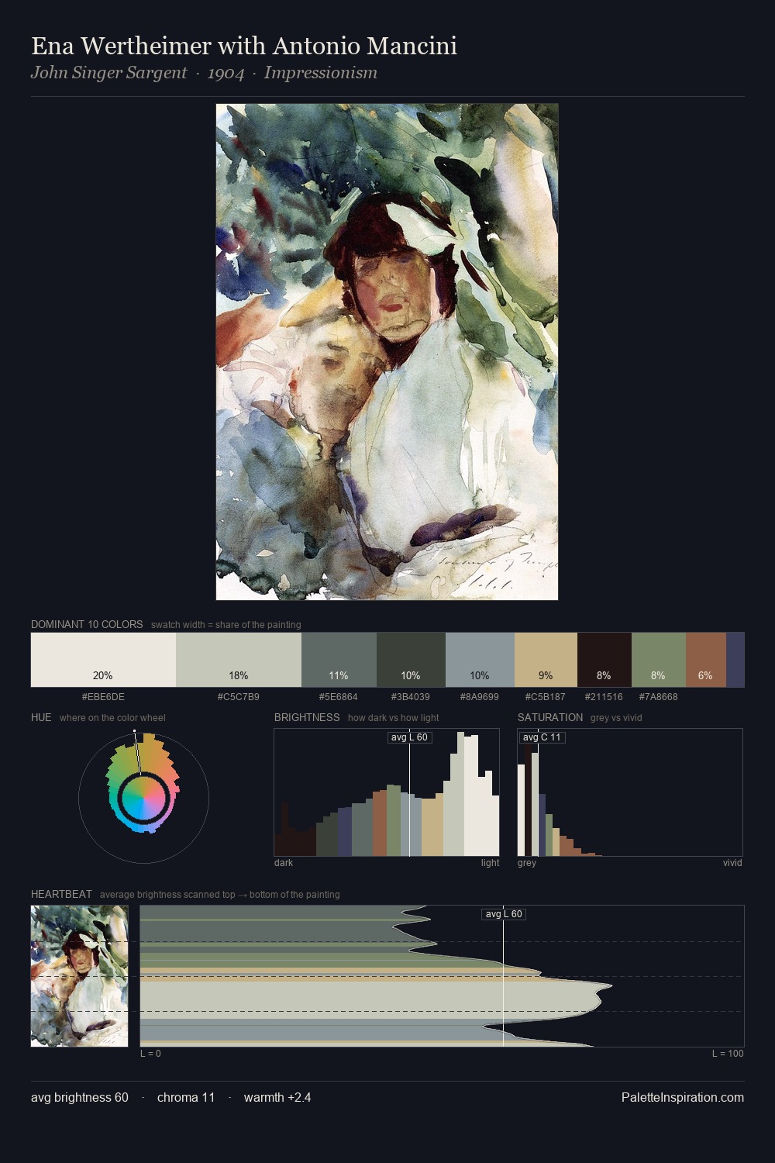This screenshot has width=775, height=1163.
Task: Select the narrow dark indigo swatch
Action: (735, 660)
